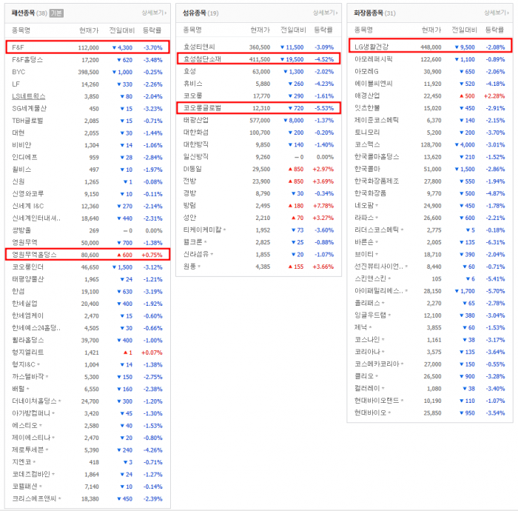The image size is (518, 511).
Task: Open the 코스메카코리아 stock link
Action: click(377, 364)
